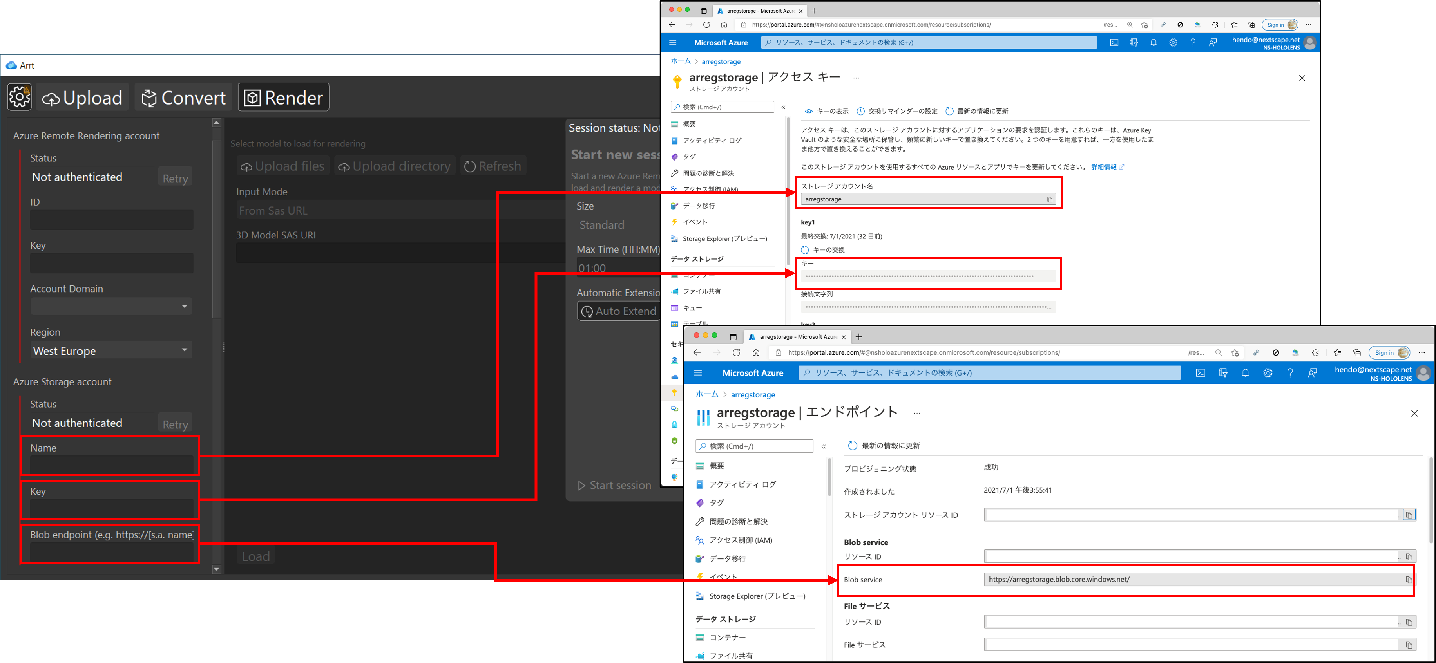The image size is (1436, 663).
Task: Open the 詳細情報 link
Action: click(x=1107, y=167)
